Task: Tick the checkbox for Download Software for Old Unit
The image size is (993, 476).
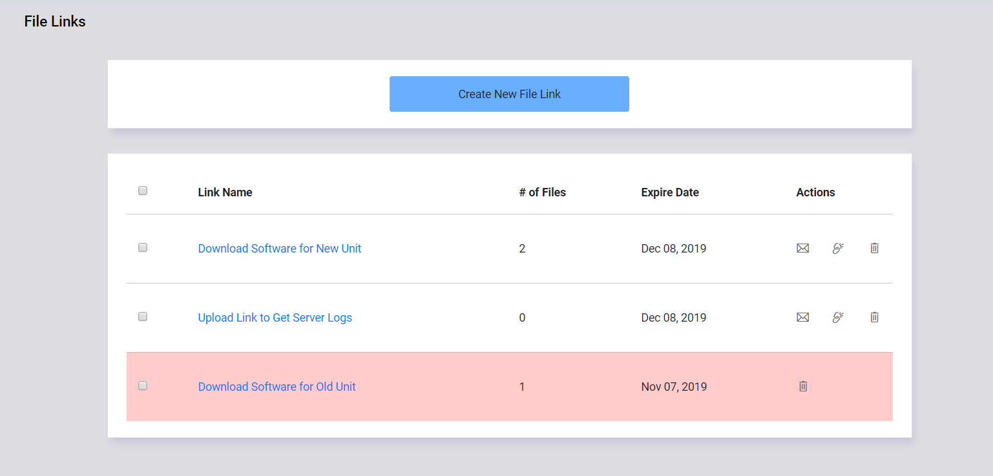Action: tap(143, 386)
